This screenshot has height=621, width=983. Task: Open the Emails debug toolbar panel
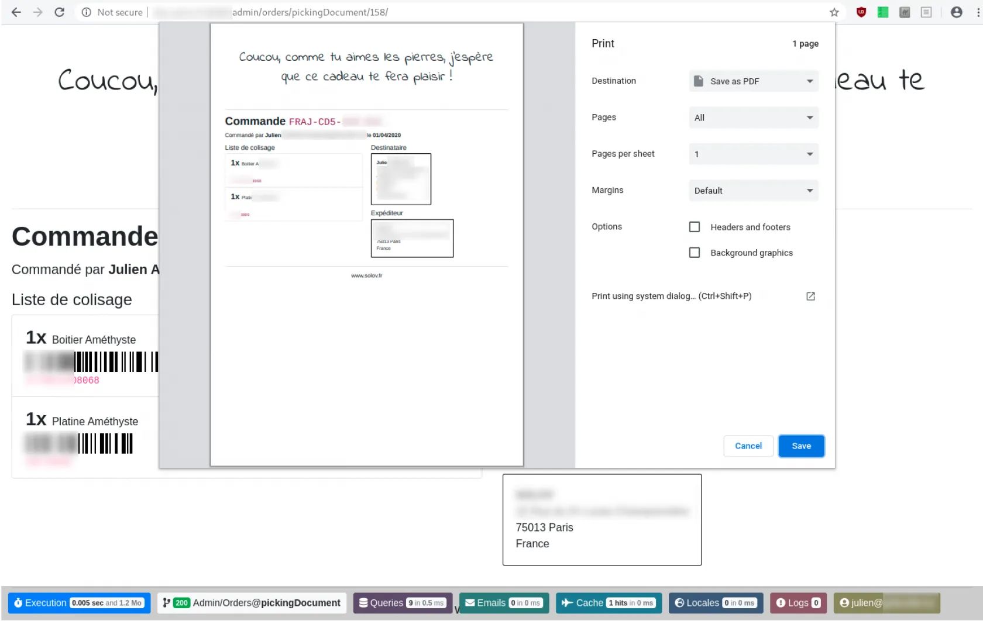coord(503,603)
